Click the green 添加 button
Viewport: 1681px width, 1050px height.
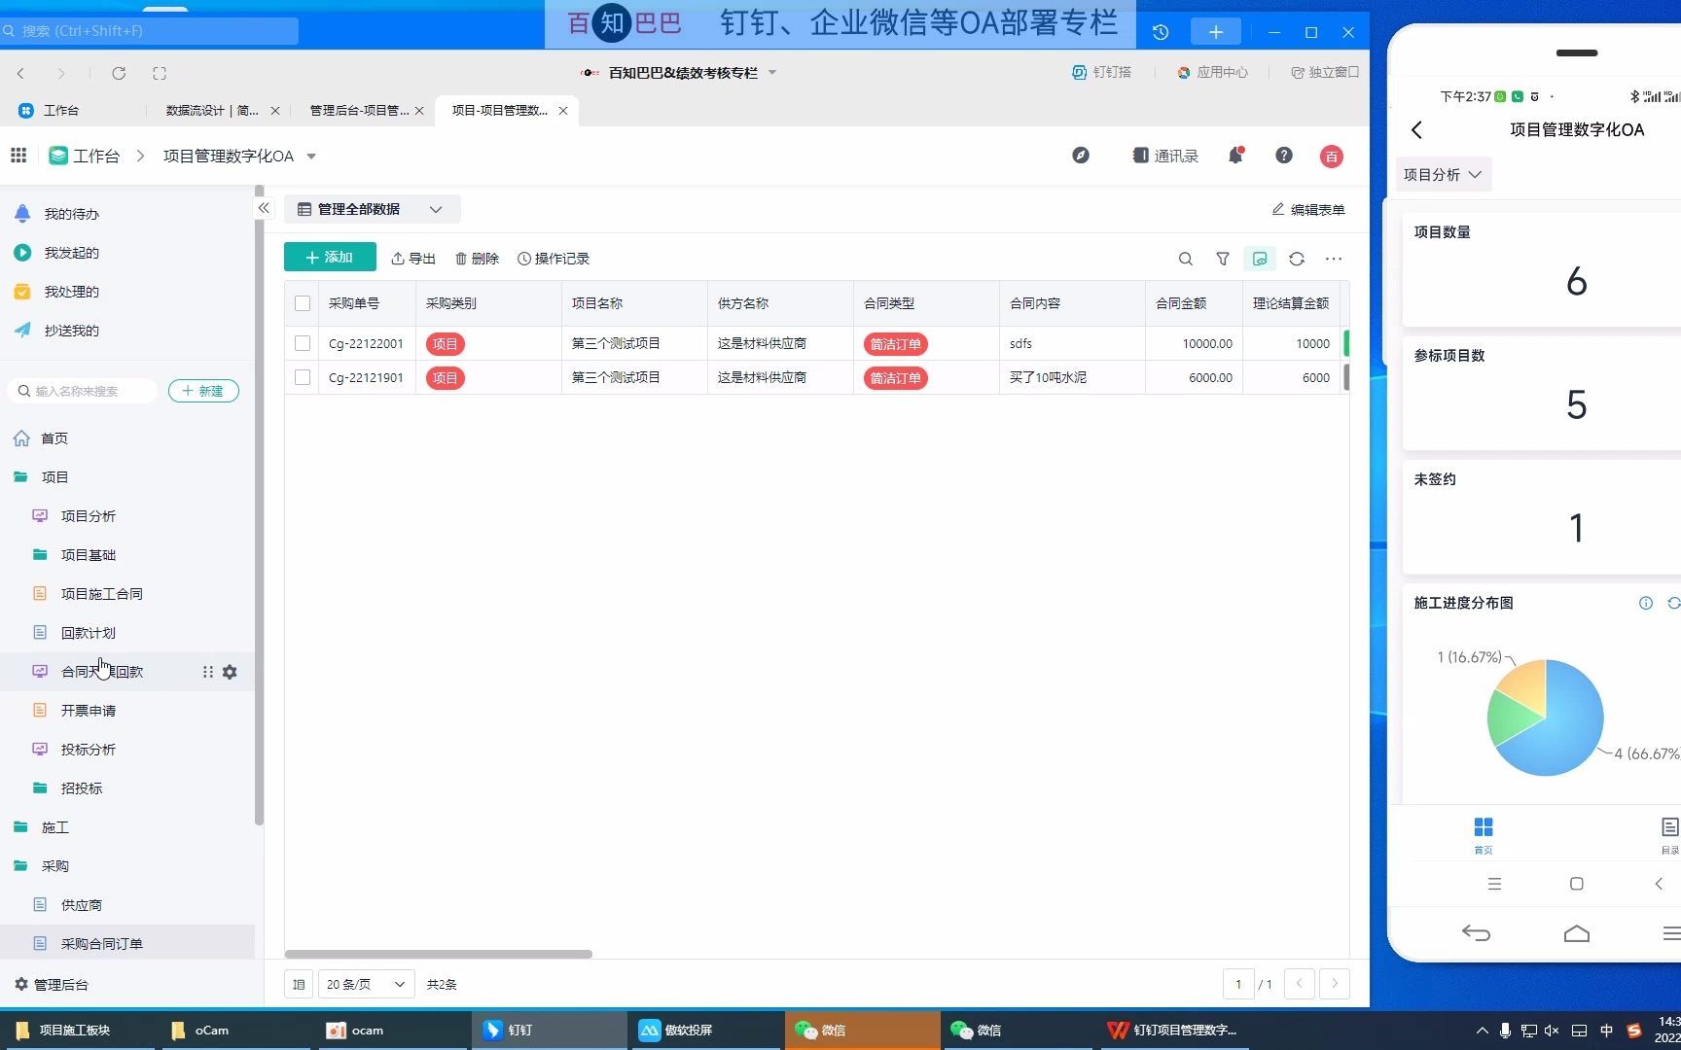[x=330, y=257]
